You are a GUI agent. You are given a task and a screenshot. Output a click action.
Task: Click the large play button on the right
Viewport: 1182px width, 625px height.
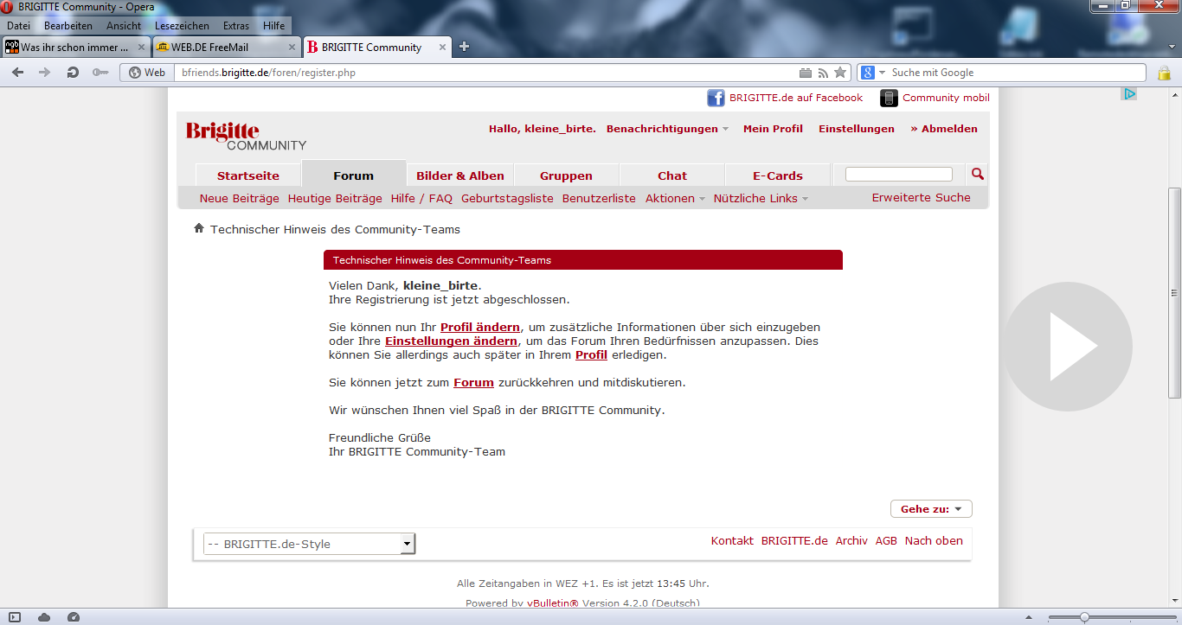(1068, 347)
